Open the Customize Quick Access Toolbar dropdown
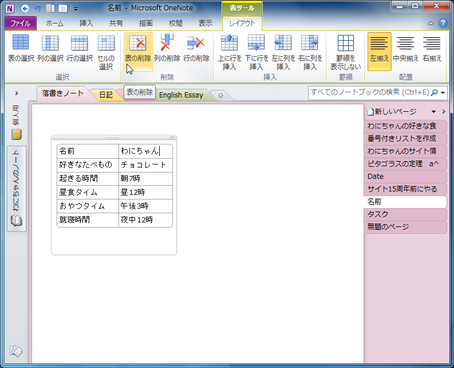The image size is (454, 368). 76,9
